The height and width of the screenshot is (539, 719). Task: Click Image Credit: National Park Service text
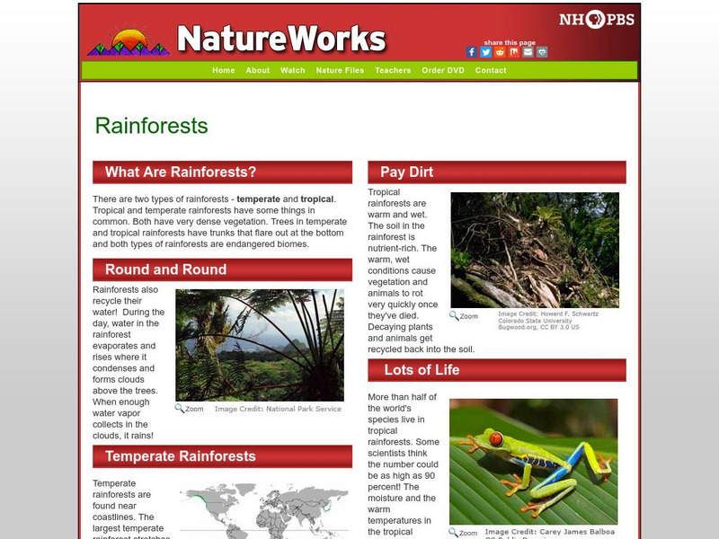(x=278, y=409)
